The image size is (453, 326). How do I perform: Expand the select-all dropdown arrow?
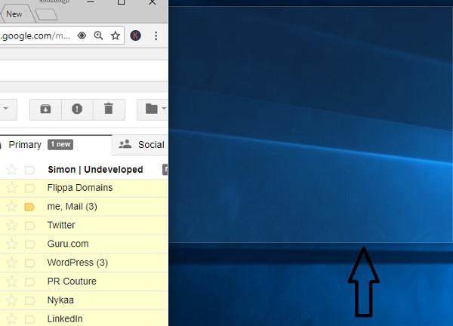[5, 109]
